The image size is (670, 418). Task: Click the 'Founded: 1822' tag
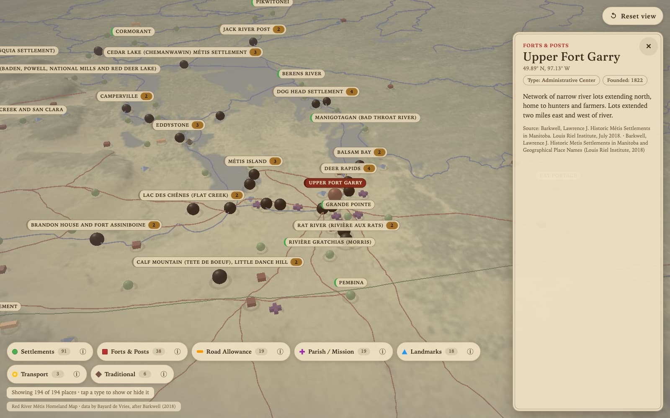pos(625,80)
